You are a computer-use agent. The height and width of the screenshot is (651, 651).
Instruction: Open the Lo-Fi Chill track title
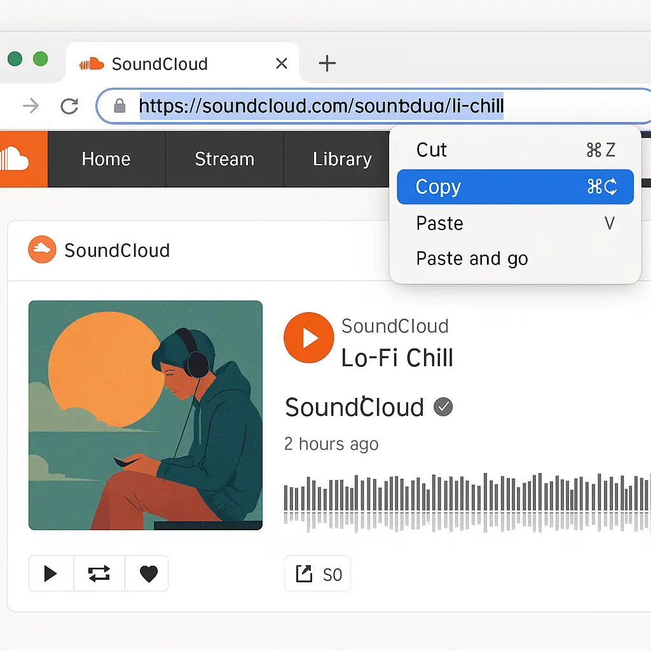[397, 358]
